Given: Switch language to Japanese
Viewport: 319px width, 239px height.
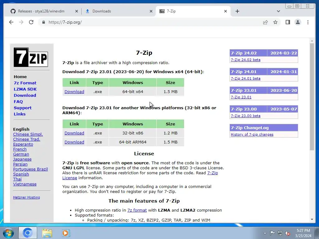Looking at the screenshot, I should click(x=22, y=159).
